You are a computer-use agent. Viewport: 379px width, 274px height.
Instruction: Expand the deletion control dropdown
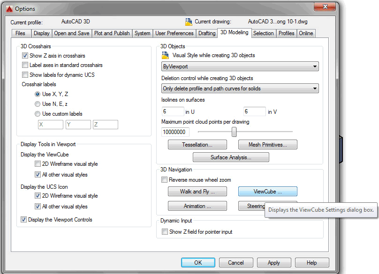240,89
